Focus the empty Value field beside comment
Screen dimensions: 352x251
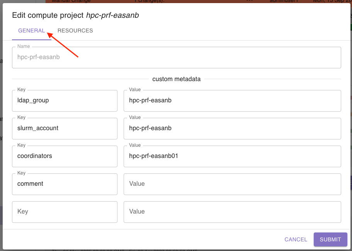(x=232, y=184)
